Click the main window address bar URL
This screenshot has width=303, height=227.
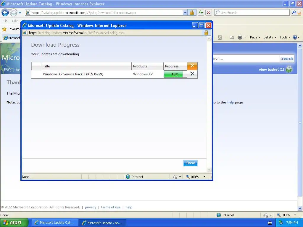pyautogui.click(x=84, y=13)
